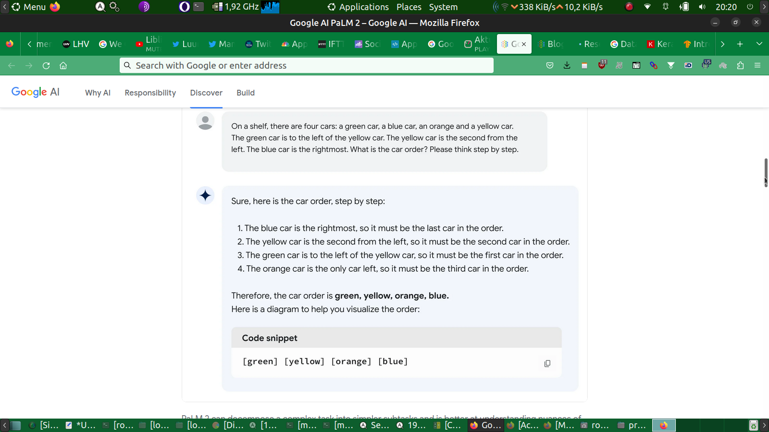Click the red record indicator icon
This screenshot has height=432, width=769.
click(629, 7)
